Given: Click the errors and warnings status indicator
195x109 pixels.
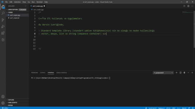Looking at the screenshot, I should coord(5,108).
